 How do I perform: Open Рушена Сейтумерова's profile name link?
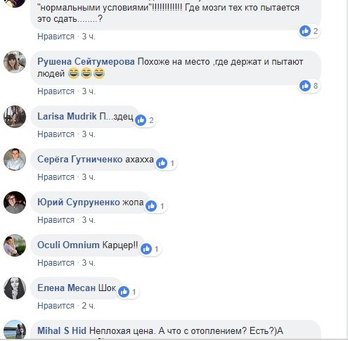pos(86,62)
